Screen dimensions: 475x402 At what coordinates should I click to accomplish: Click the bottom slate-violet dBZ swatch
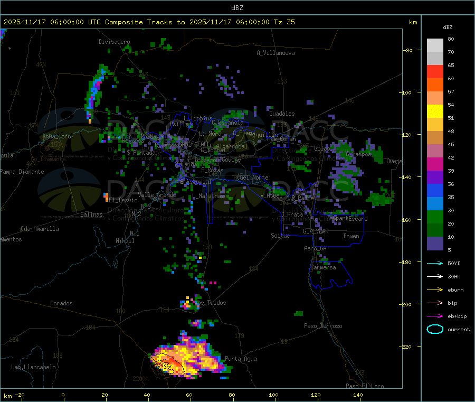coord(435,244)
